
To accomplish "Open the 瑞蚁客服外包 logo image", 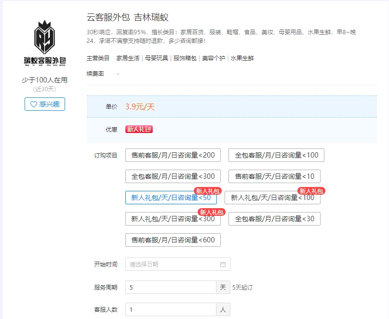I will click(45, 43).
